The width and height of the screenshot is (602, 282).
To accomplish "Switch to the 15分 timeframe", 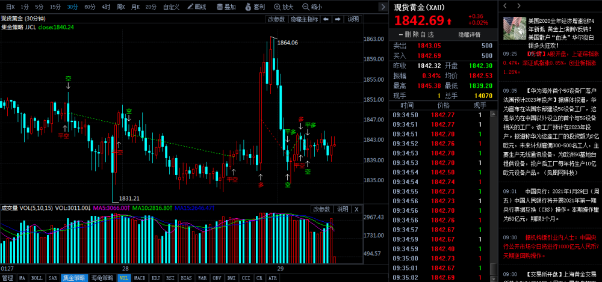I will [x=55, y=7].
